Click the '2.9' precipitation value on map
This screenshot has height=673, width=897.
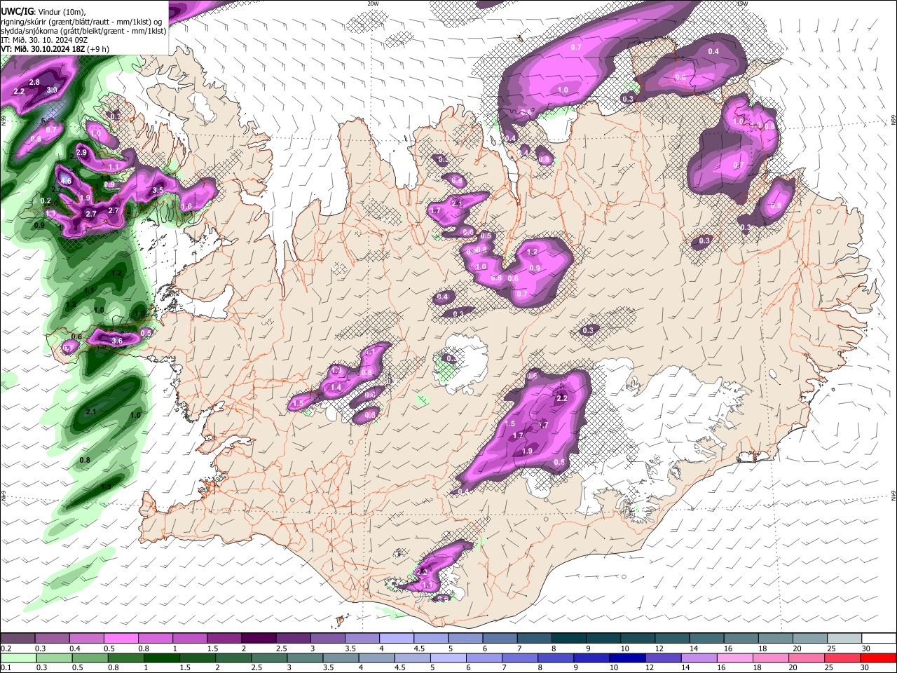point(81,153)
